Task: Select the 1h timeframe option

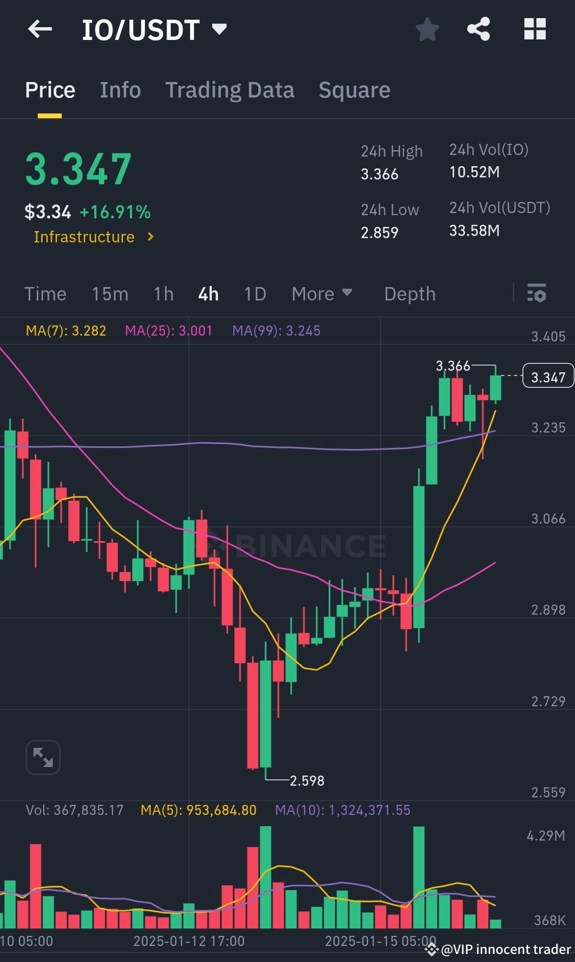Action: click(163, 294)
